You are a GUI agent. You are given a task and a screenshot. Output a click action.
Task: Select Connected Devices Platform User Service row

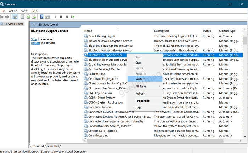click(163, 116)
